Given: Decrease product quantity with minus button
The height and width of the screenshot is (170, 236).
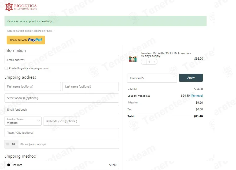Looking at the screenshot, I should (144, 62).
